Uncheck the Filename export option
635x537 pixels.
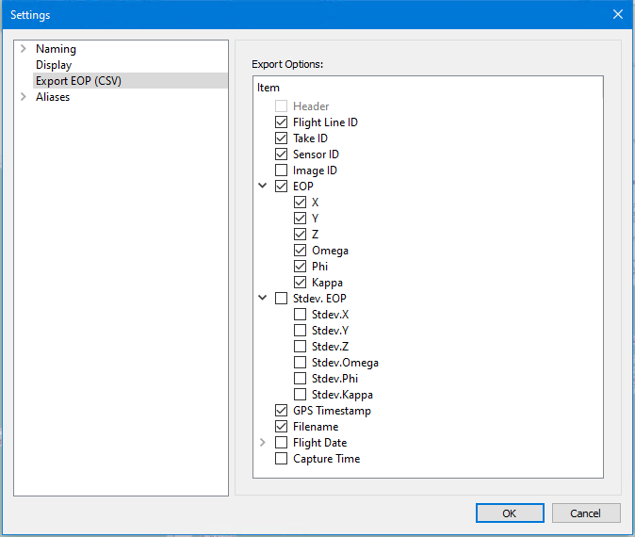point(281,427)
